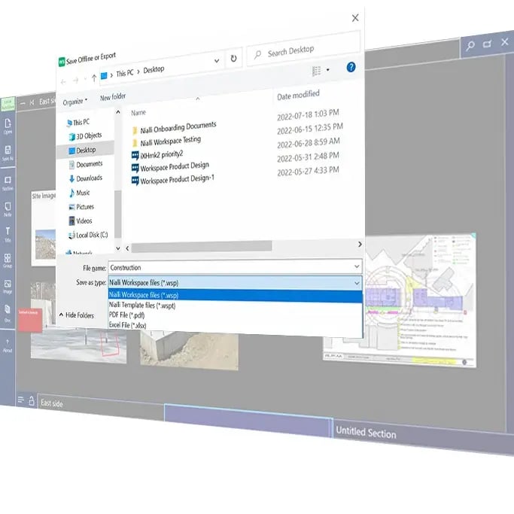Refresh the Desktop folder listing
Viewport: 514px width, 514px height.
[x=233, y=59]
